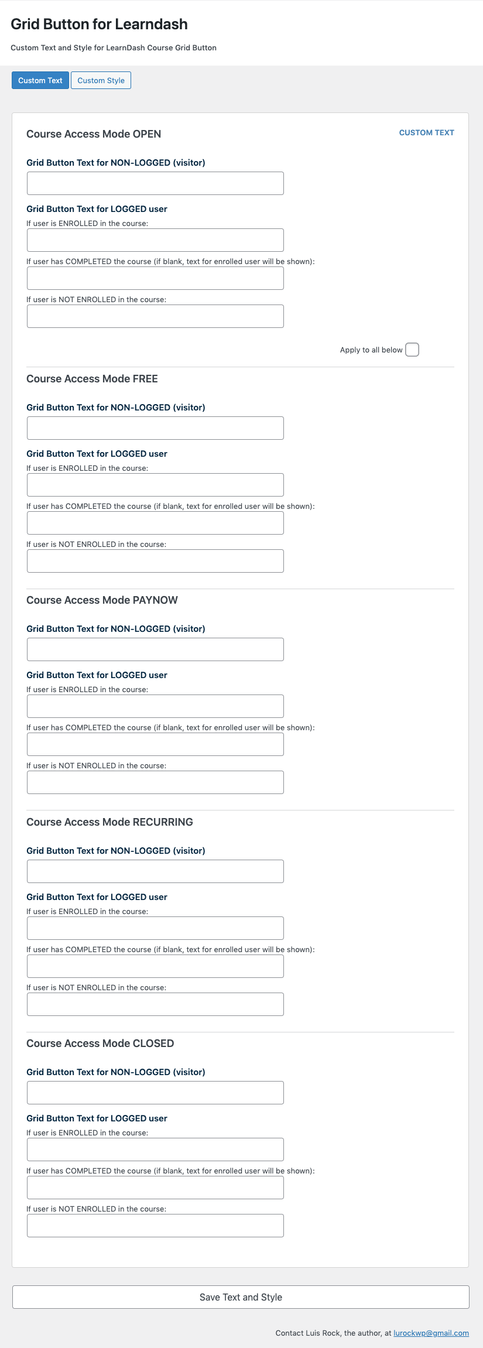Focus the OPEN mode NON-LOGGED visitor text field
The height and width of the screenshot is (1348, 483).
click(155, 183)
